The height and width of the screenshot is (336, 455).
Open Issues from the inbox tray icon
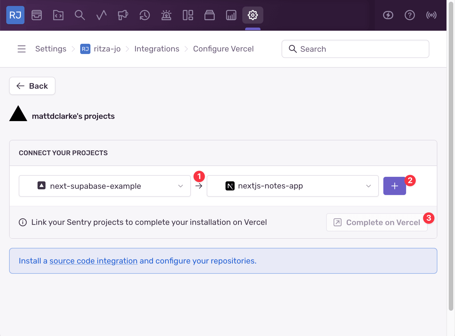pyautogui.click(x=37, y=15)
